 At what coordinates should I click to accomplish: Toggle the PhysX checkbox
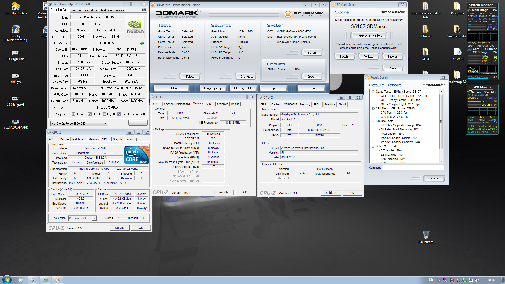click(105, 114)
